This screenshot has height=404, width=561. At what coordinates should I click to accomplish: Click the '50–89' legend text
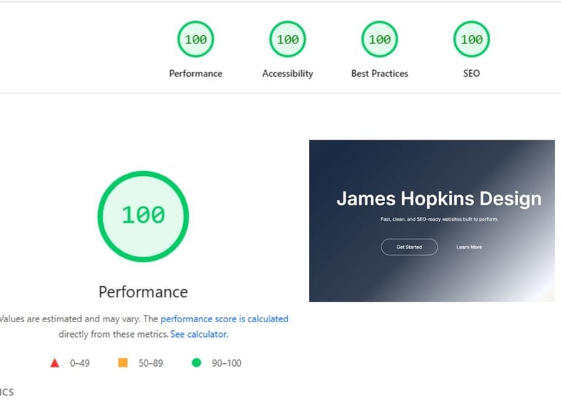(150, 363)
